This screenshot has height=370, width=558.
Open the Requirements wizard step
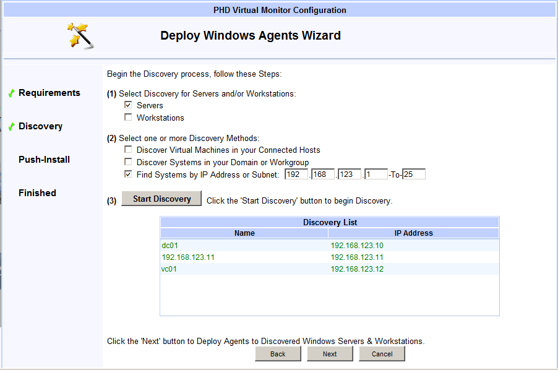[x=49, y=93]
